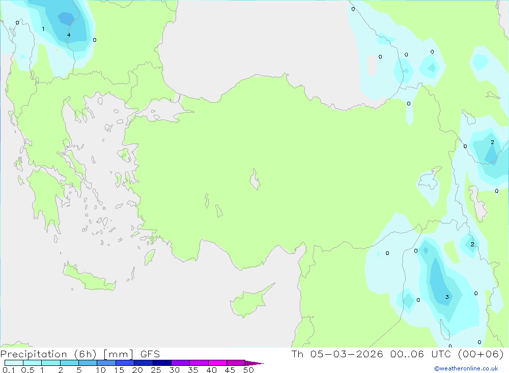Click the '15' legend scale label

click(119, 370)
